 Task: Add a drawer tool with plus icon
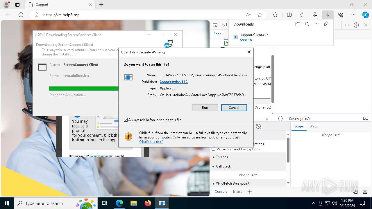pyautogui.click(x=250, y=192)
